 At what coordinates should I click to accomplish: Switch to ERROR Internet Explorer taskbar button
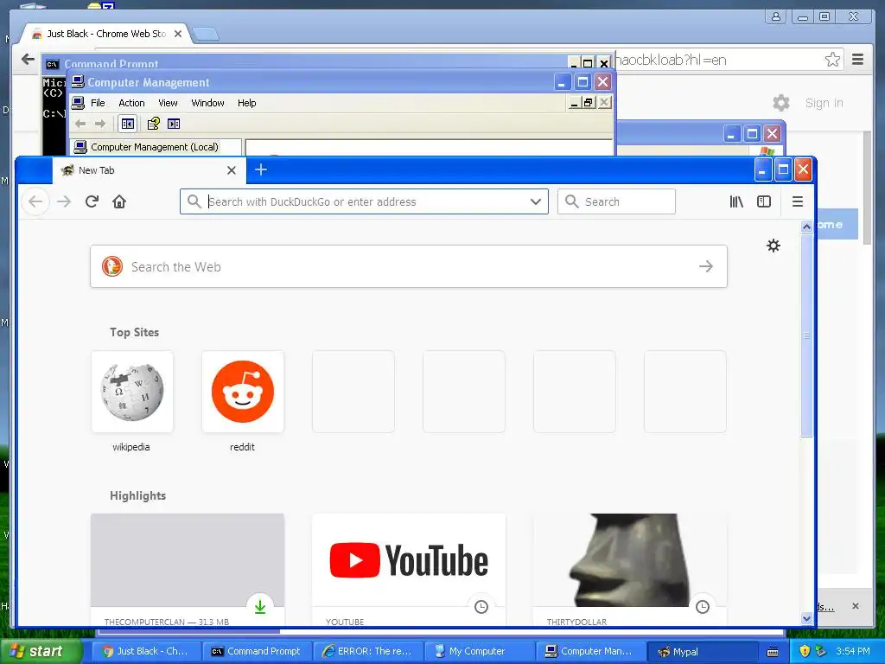[x=366, y=651]
